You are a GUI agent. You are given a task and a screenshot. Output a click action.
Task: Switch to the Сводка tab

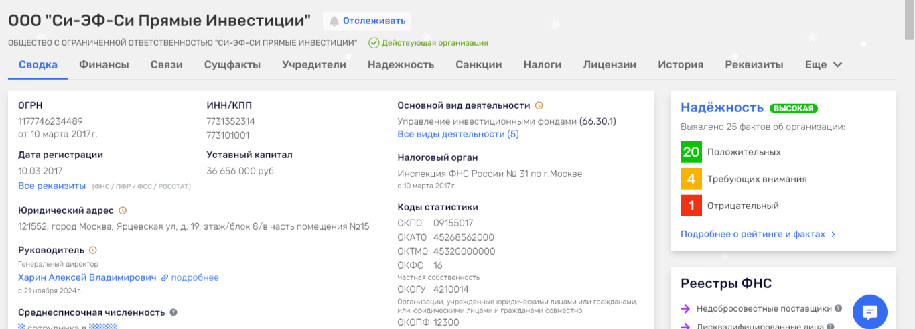point(38,65)
